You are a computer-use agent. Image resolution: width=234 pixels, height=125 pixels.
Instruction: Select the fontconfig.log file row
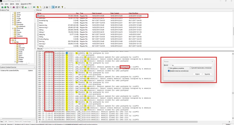click(x=89, y=39)
